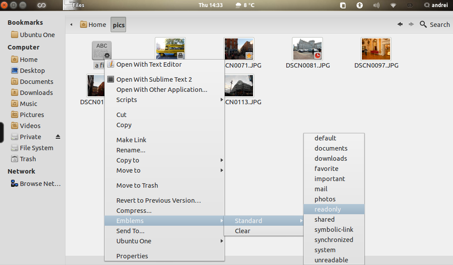Click the star emblem on CN0071.JPG
The height and width of the screenshot is (265, 453).
249,56
